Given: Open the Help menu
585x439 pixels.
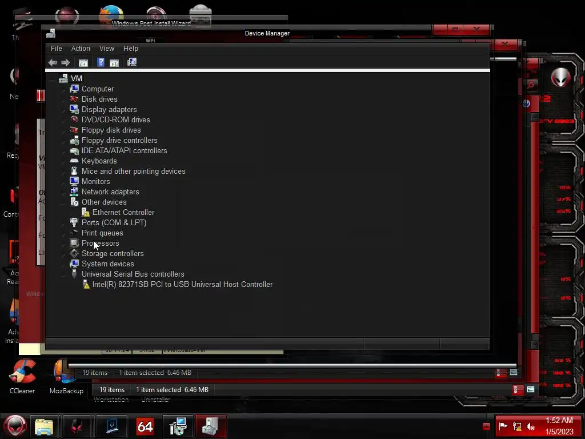Looking at the screenshot, I should 131,49.
